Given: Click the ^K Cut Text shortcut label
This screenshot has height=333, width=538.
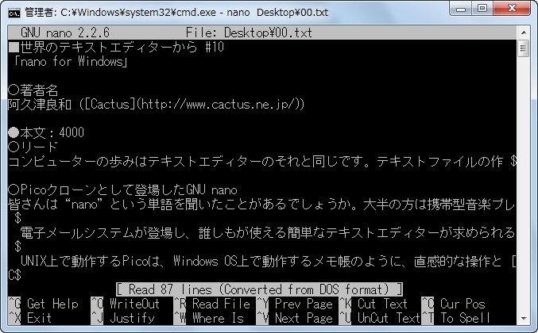Looking at the screenshot, I should (374, 304).
